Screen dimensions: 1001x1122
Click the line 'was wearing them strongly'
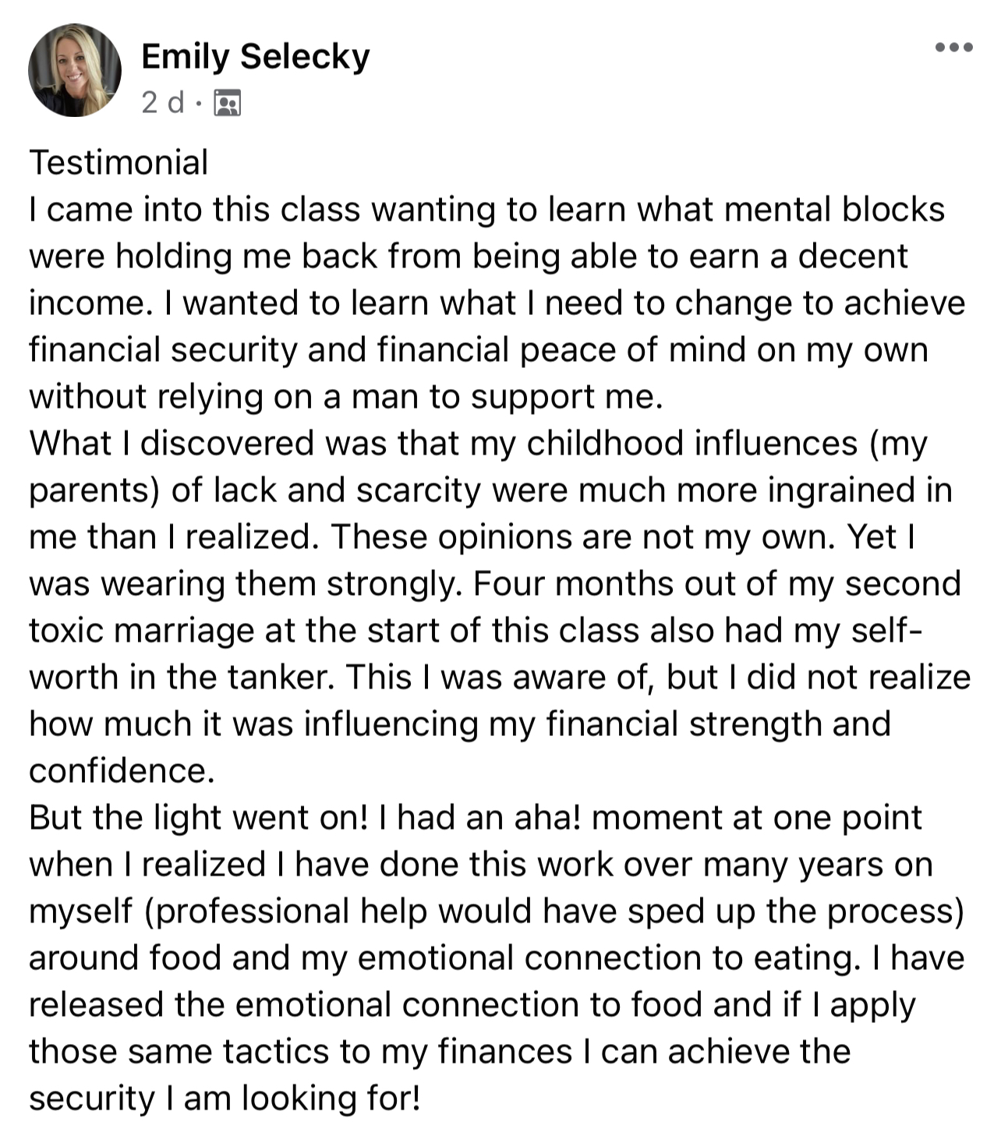click(x=494, y=583)
